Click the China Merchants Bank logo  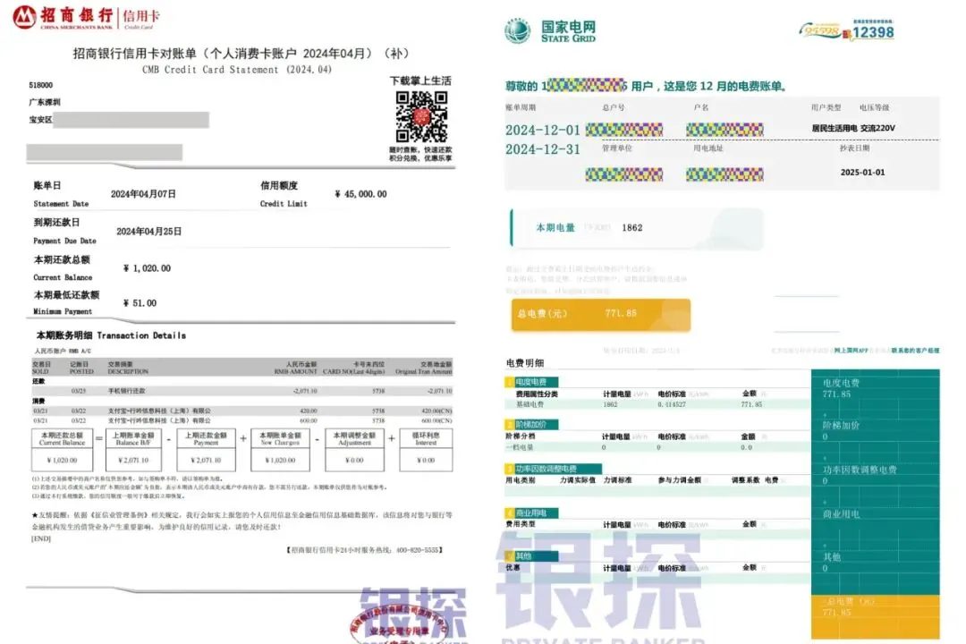(63, 17)
